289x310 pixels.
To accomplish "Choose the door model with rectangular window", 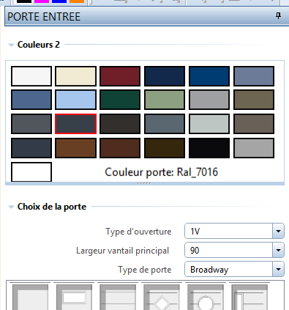I will tap(74, 296).
